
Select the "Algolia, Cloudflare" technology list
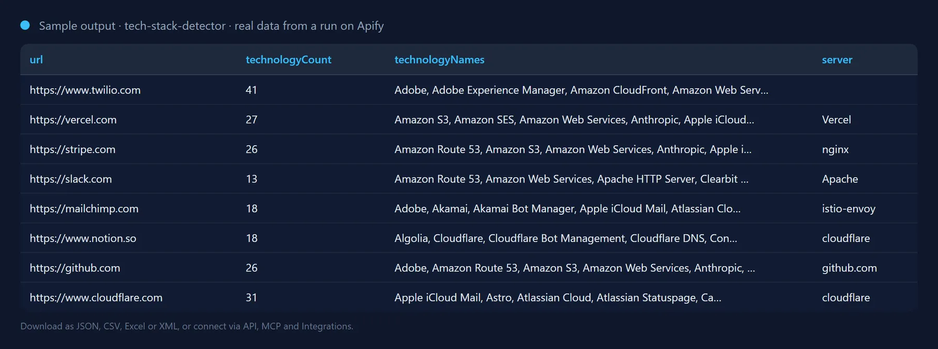pyautogui.click(x=565, y=238)
